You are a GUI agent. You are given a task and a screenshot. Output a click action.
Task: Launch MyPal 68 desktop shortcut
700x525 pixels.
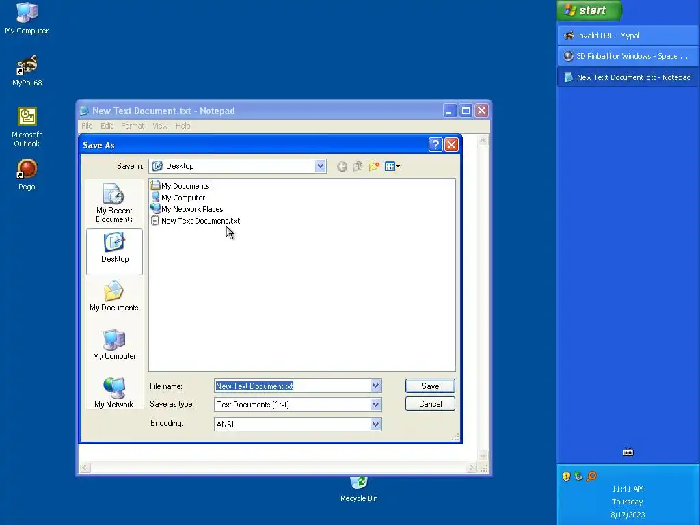tap(27, 70)
